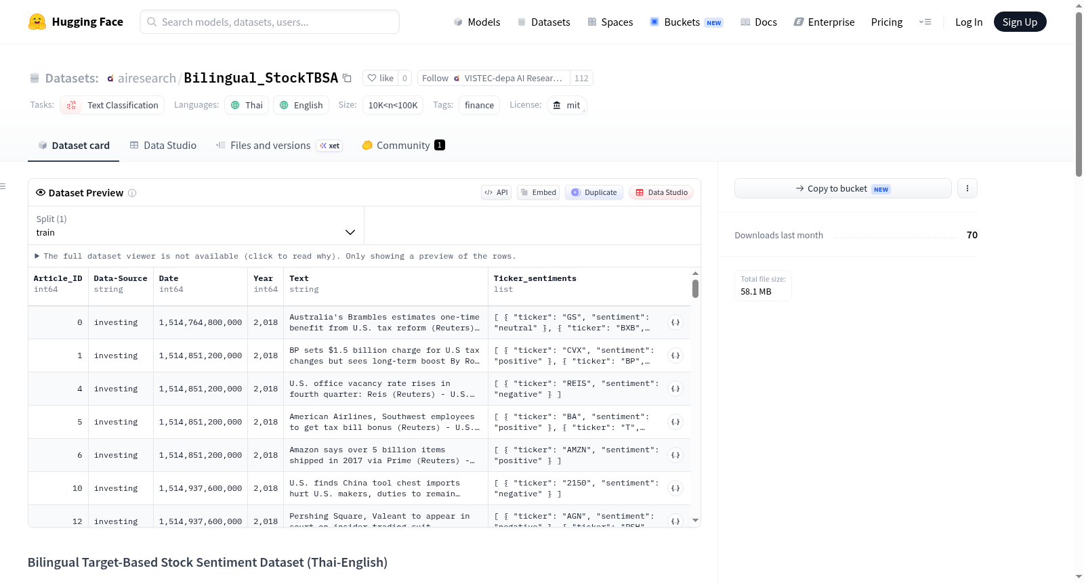Viewport: 1084px width, 583px height.
Task: Open the train split dropdown
Action: (x=196, y=225)
